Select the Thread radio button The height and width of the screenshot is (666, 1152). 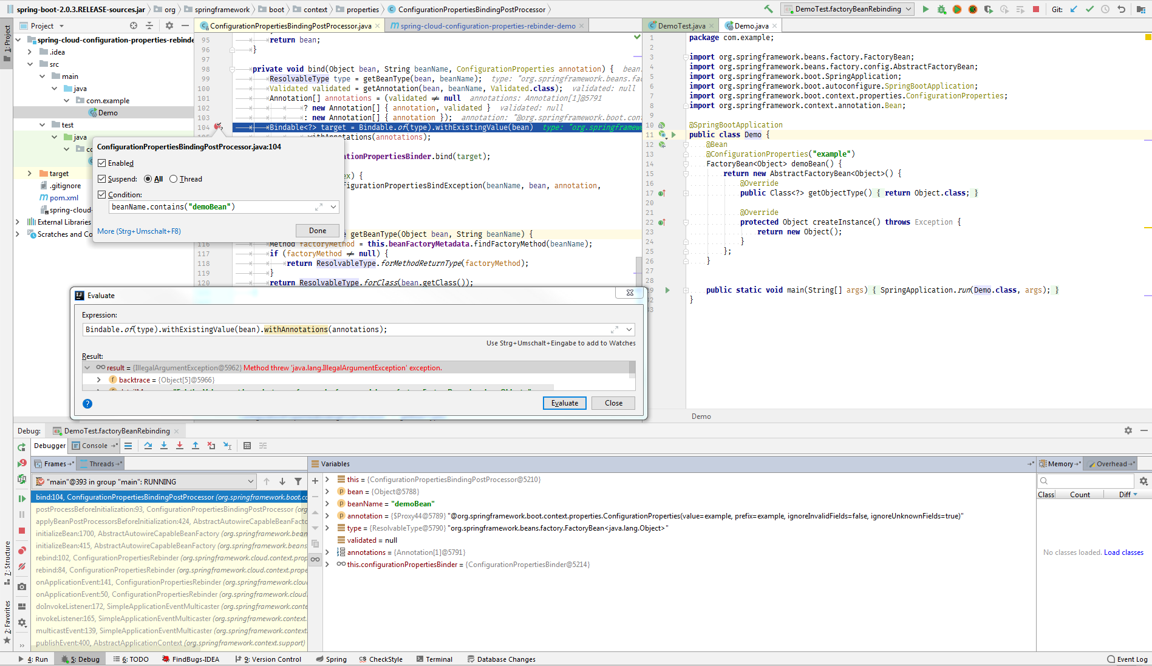(172, 178)
